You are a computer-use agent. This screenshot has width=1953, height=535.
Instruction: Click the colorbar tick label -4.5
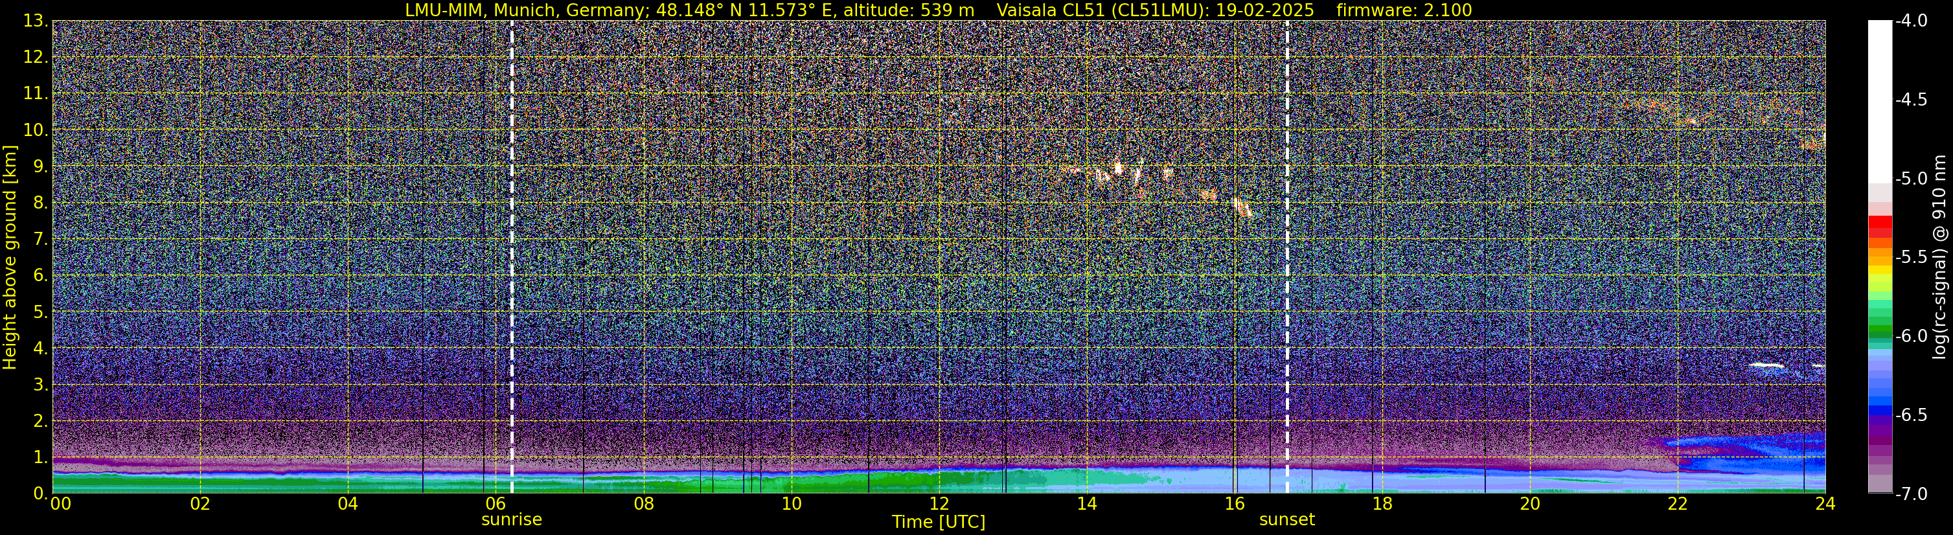1912,100
